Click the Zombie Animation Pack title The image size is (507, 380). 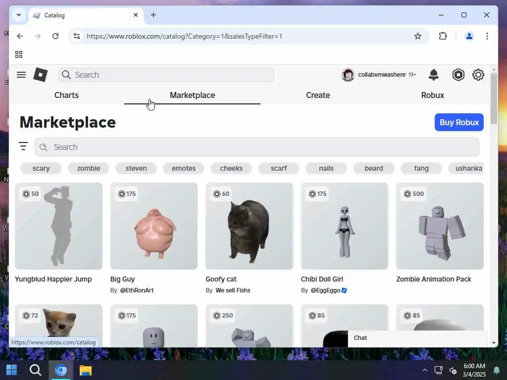pyautogui.click(x=434, y=279)
